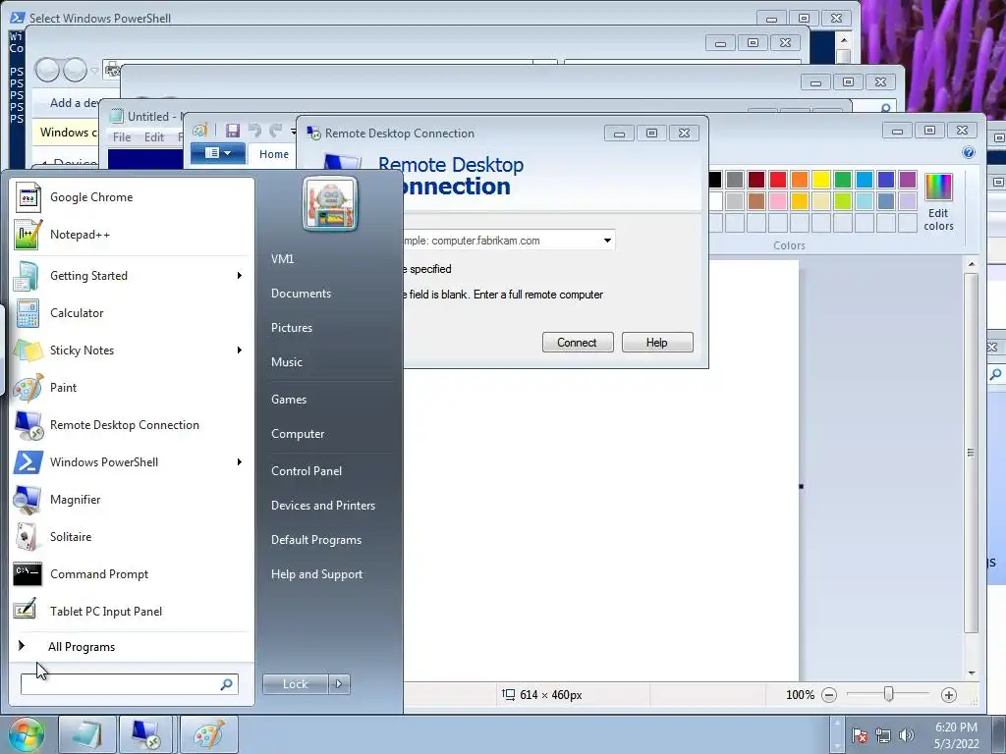1006x754 pixels.
Task: Expand the Getting Started submenu arrow
Action: (x=240, y=276)
